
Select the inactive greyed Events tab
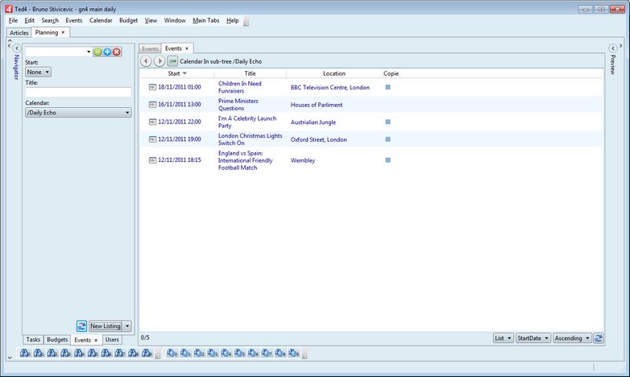[x=150, y=48]
